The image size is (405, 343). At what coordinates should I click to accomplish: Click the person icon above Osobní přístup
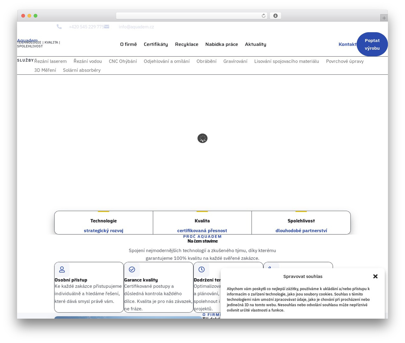62,270
